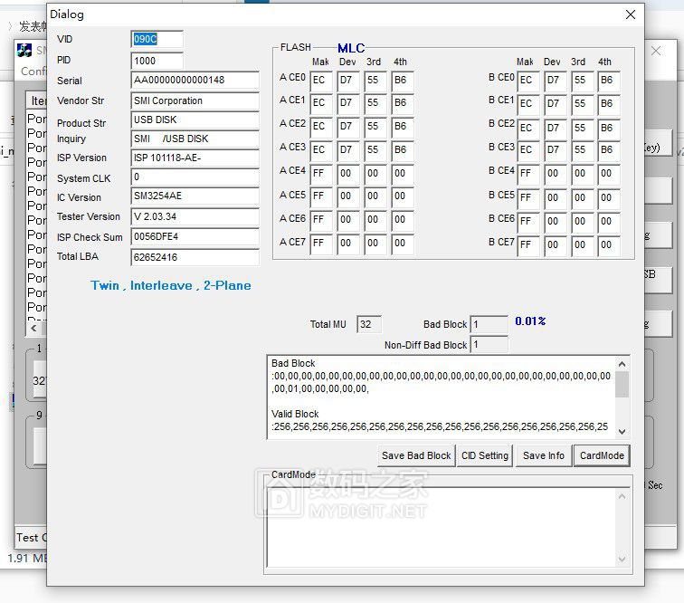Click up arrow of CardMode box scrollbar
684x603 pixels.
pyautogui.click(x=622, y=496)
